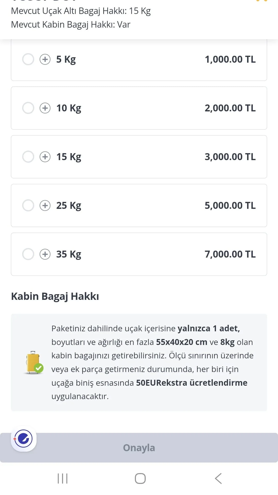The image size is (278, 495).
Task: Select the 15 Kg radio button
Action: click(x=28, y=157)
